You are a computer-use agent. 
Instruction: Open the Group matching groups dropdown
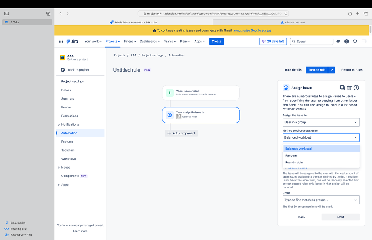[x=321, y=200]
